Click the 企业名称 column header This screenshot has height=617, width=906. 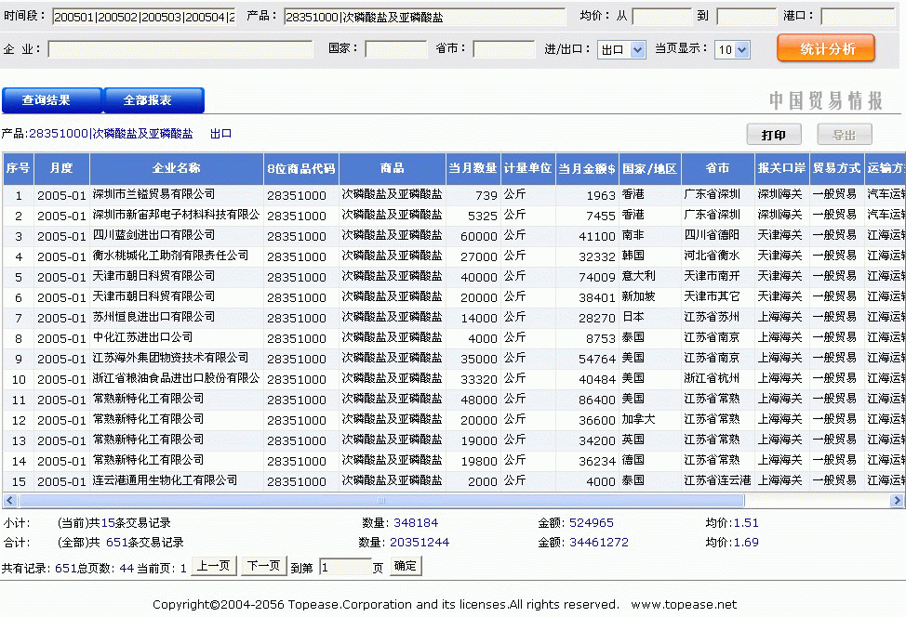[176, 169]
